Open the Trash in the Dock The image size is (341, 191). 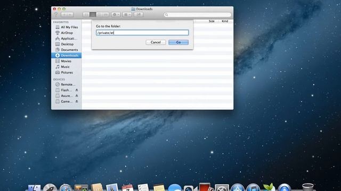pos(308,187)
